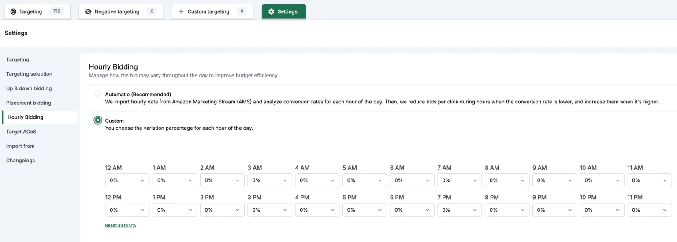Click the Settings gear icon
Image resolution: width=677 pixels, height=242 pixels.
pyautogui.click(x=271, y=12)
